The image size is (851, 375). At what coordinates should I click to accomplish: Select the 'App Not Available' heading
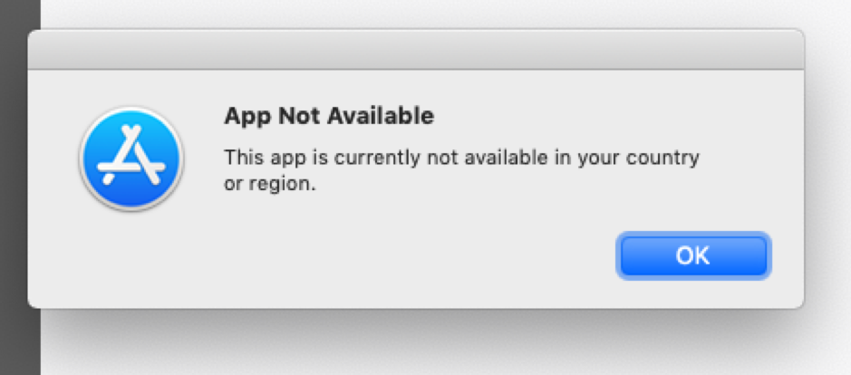pyautogui.click(x=329, y=116)
